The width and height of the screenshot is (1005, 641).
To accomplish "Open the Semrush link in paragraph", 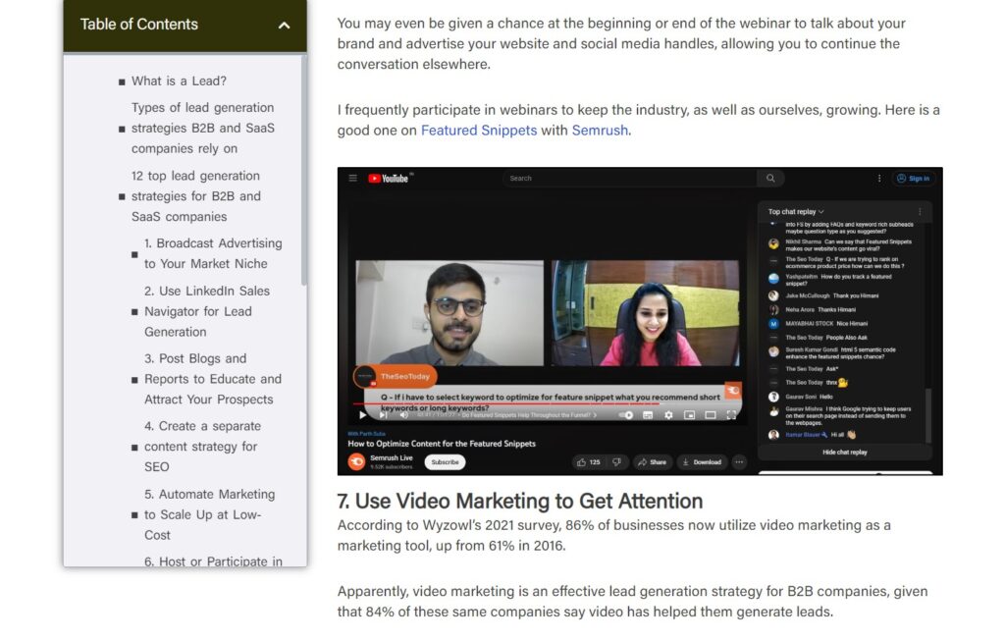I will click(599, 130).
